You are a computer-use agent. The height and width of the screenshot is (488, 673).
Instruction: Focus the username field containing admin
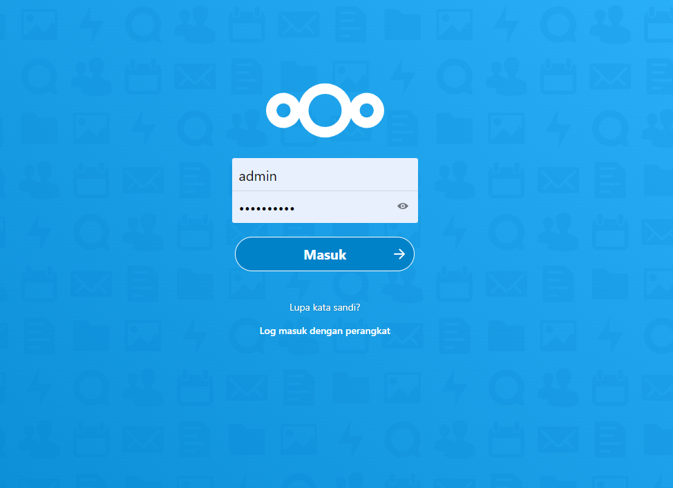(x=325, y=175)
